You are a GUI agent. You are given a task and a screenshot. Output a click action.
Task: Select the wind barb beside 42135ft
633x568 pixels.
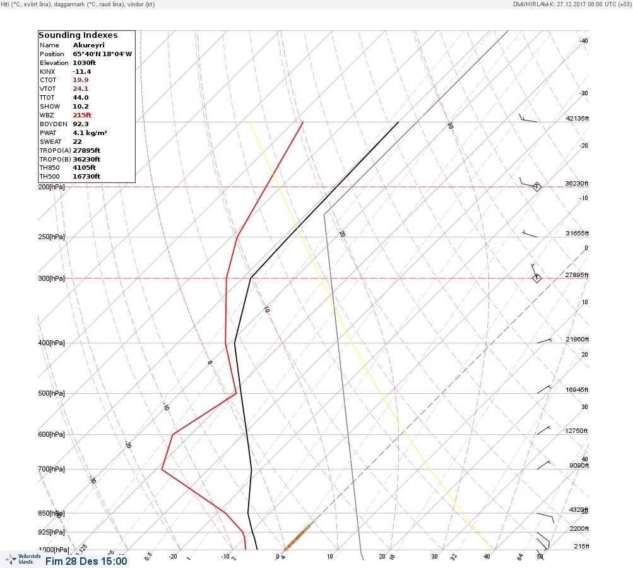pos(528,118)
